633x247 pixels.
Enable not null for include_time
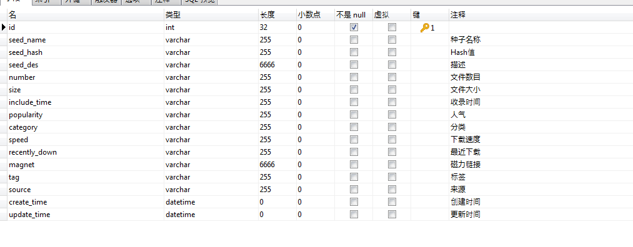pos(354,102)
